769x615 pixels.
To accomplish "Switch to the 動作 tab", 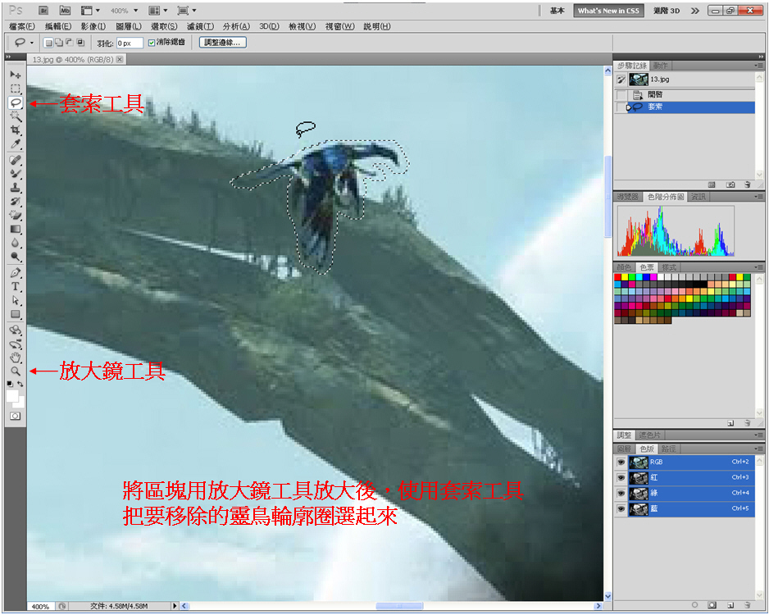I will point(661,66).
